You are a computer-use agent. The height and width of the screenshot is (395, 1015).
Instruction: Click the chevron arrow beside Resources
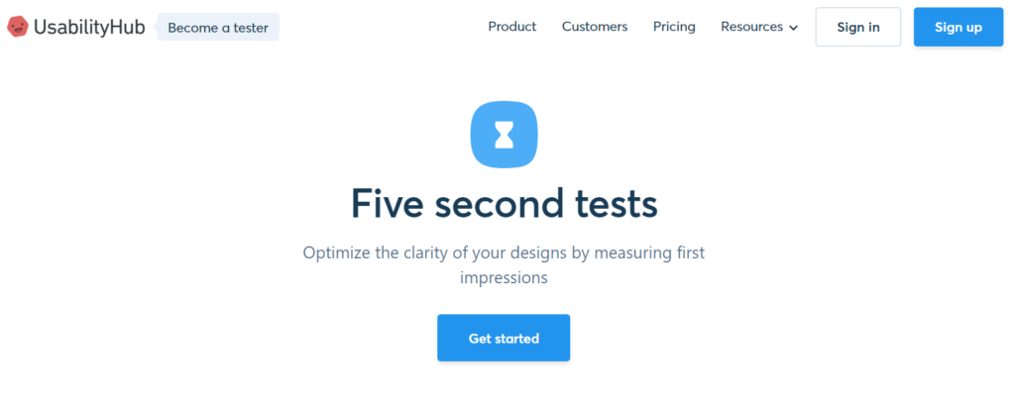point(794,28)
